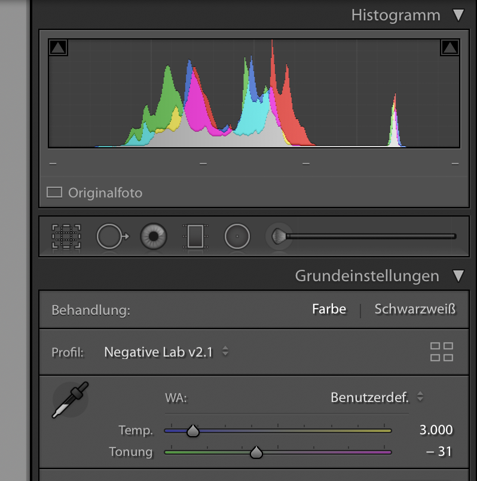Collapse the Histogramm panel

pos(458,15)
